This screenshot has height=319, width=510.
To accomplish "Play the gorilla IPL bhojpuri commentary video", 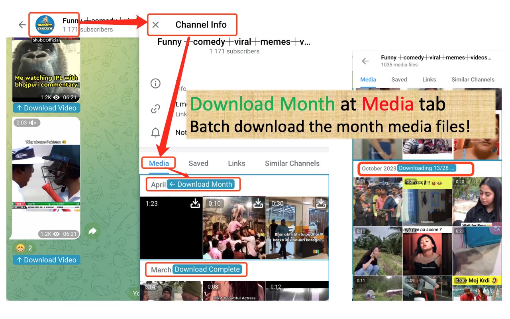I will (x=46, y=70).
